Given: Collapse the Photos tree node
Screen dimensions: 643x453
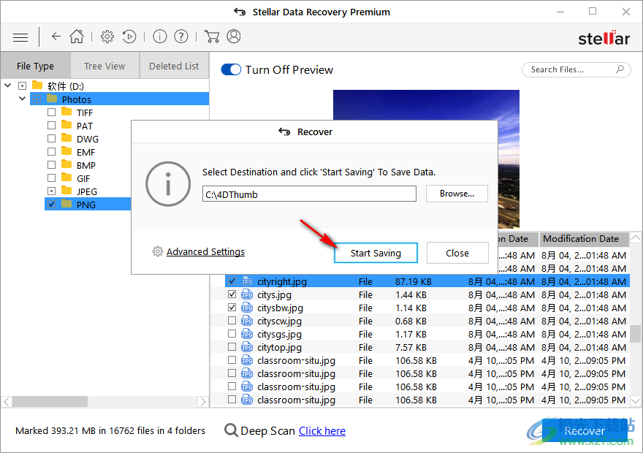Looking at the screenshot, I should pos(22,99).
